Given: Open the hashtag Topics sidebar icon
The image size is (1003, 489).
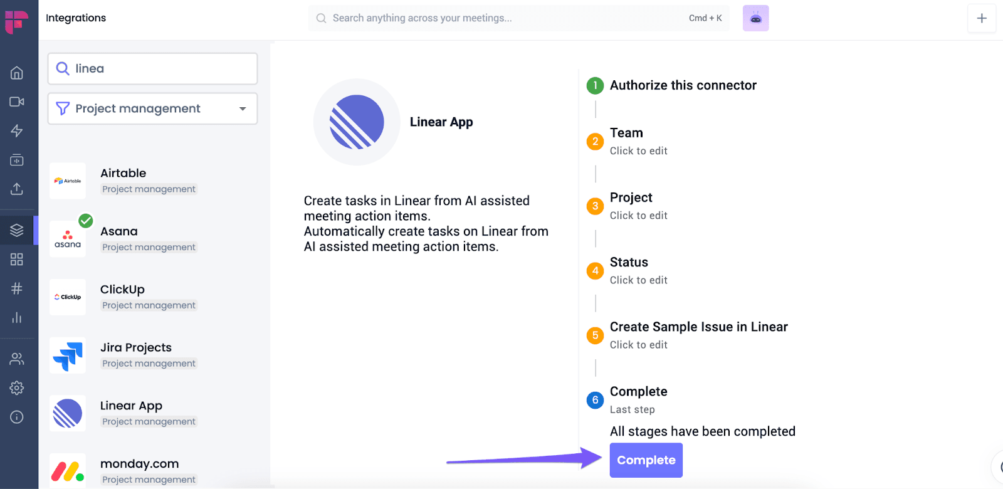Looking at the screenshot, I should (17, 288).
